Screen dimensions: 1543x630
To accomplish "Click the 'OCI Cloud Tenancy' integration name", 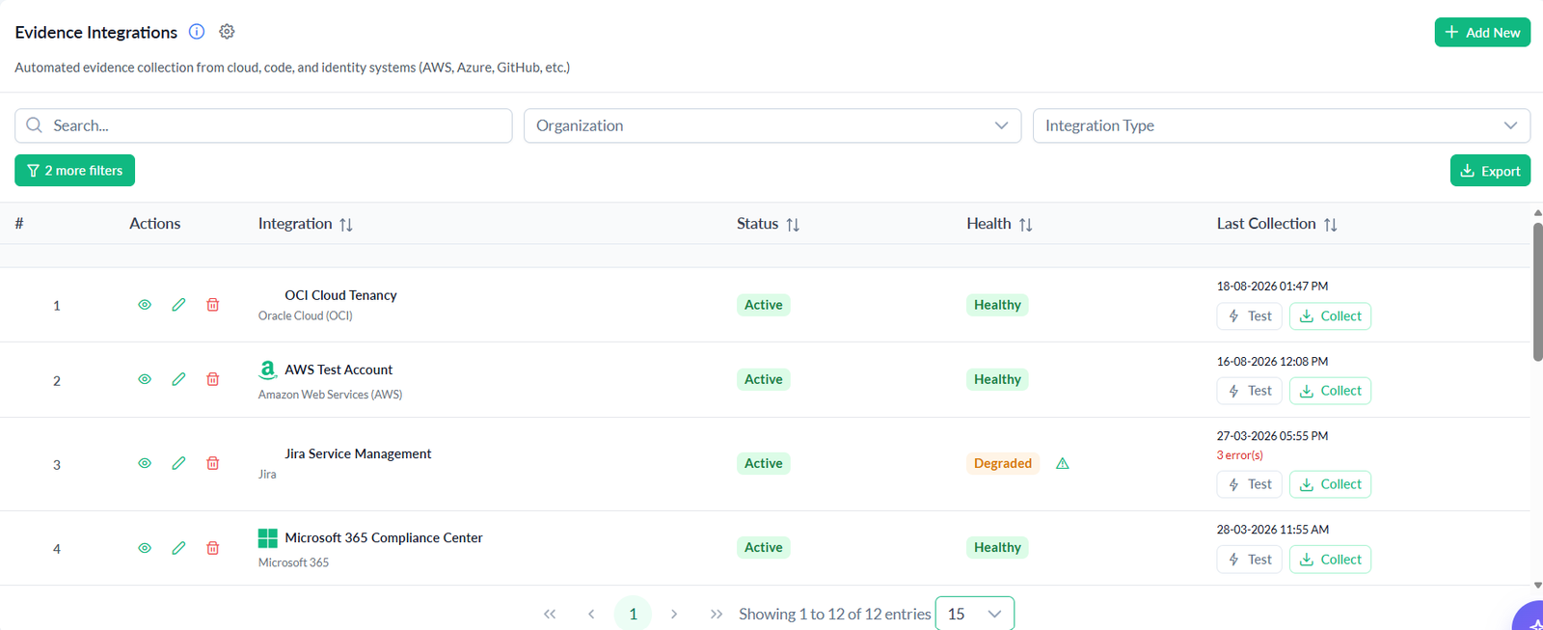I will coord(340,295).
